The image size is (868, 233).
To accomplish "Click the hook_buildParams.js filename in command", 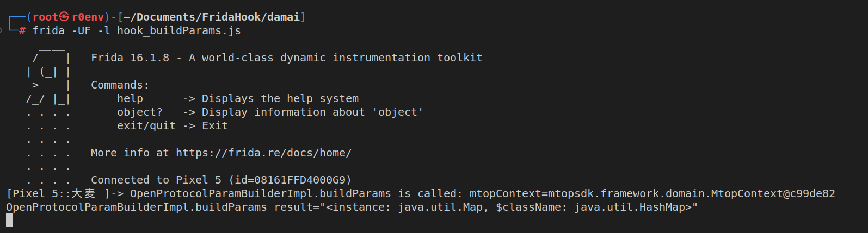I will click(x=178, y=30).
